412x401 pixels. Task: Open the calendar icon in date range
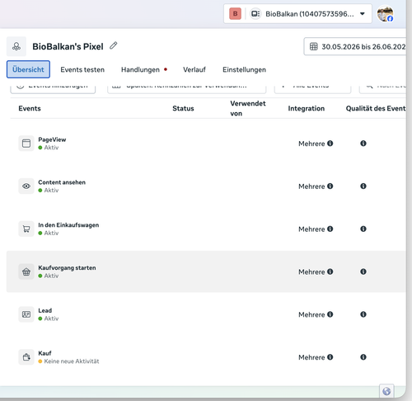313,46
